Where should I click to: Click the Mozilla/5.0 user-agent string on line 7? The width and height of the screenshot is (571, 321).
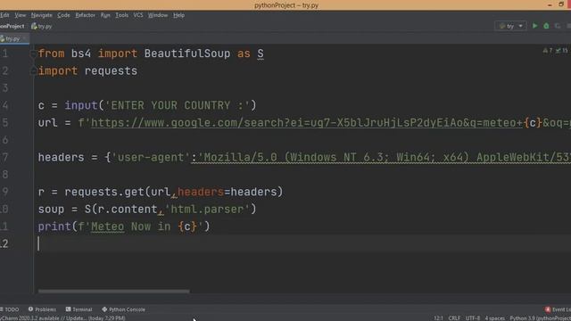(x=384, y=158)
